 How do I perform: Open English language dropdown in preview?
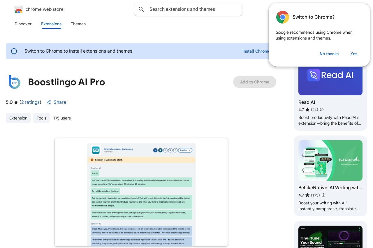point(185,150)
